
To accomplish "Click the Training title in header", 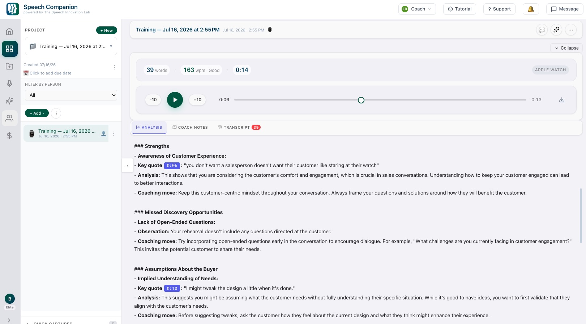I will [177, 30].
